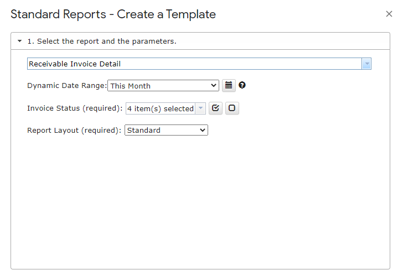Click the chevron on the Standard layout dropdown

point(203,130)
